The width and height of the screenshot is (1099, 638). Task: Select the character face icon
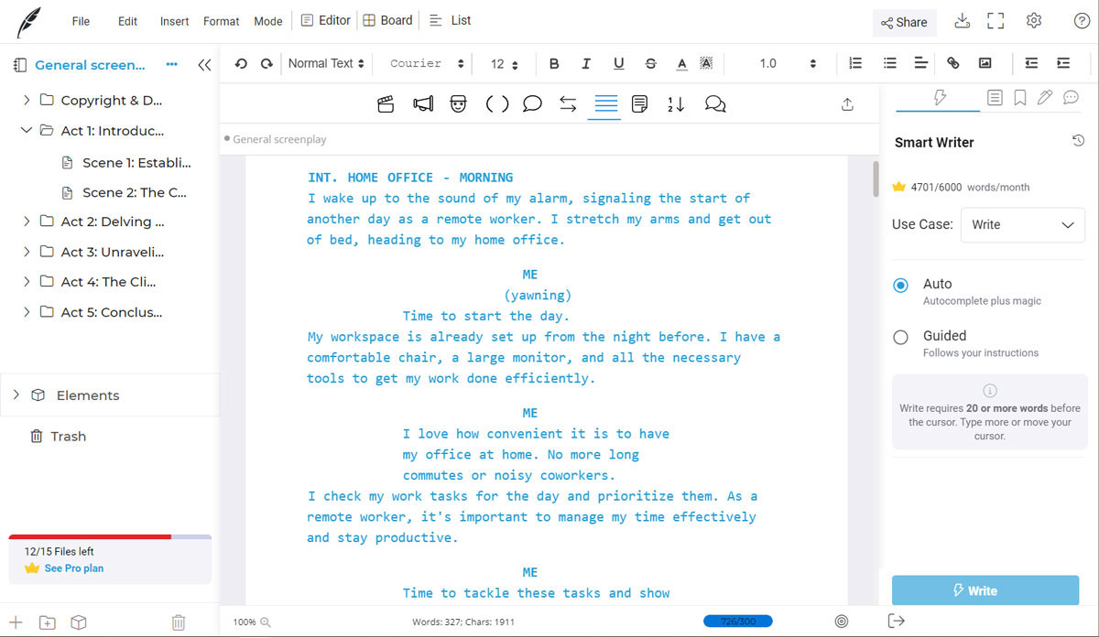459,103
